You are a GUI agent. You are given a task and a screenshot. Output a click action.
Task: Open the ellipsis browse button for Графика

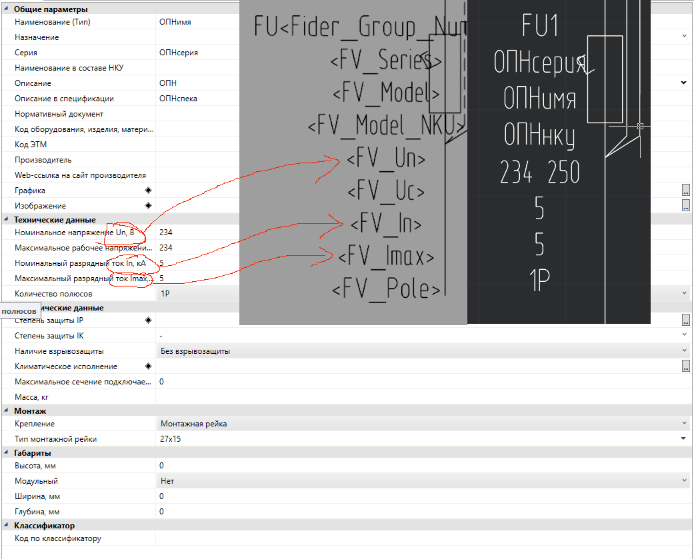point(685,191)
